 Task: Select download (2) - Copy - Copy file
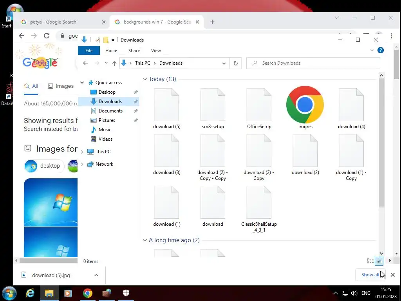coord(213,158)
